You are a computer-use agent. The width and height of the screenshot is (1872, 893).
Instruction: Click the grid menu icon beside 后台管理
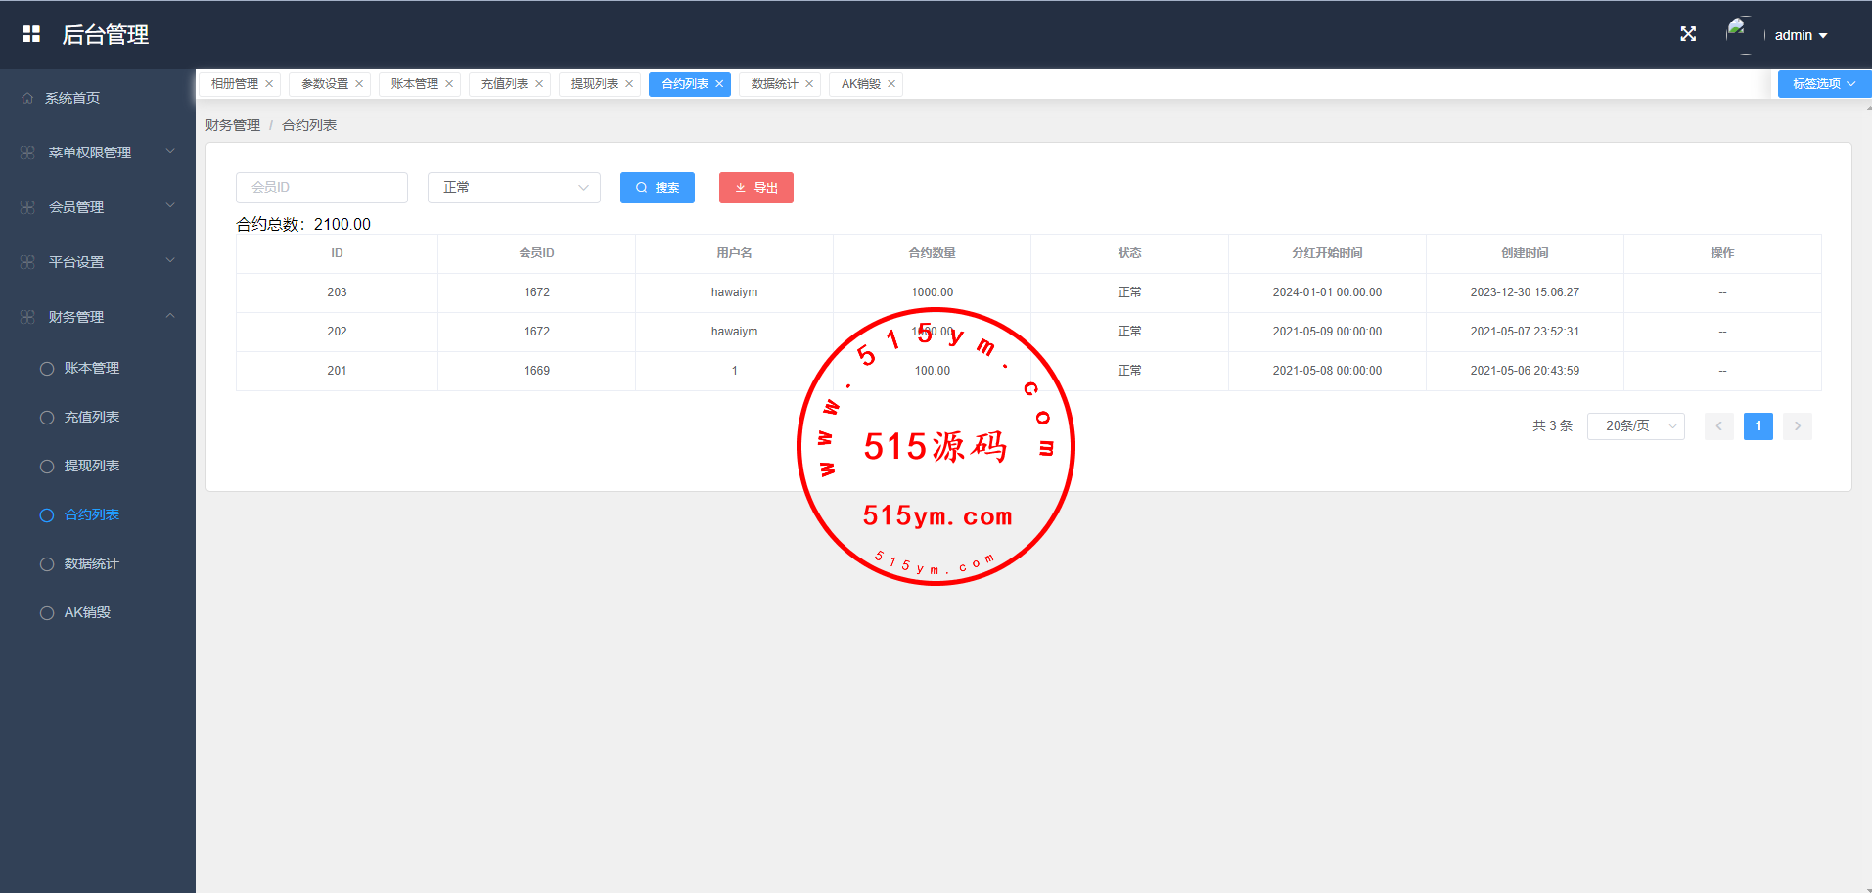(x=31, y=34)
